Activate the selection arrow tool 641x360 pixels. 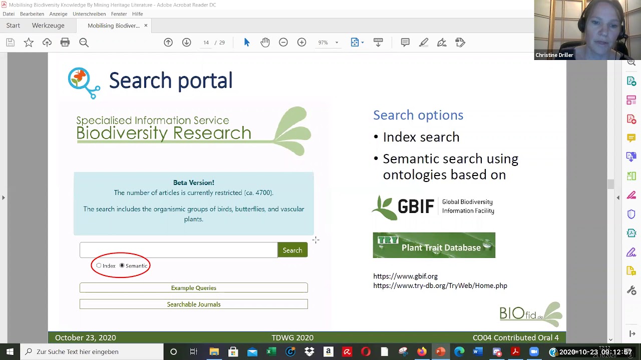pyautogui.click(x=247, y=42)
